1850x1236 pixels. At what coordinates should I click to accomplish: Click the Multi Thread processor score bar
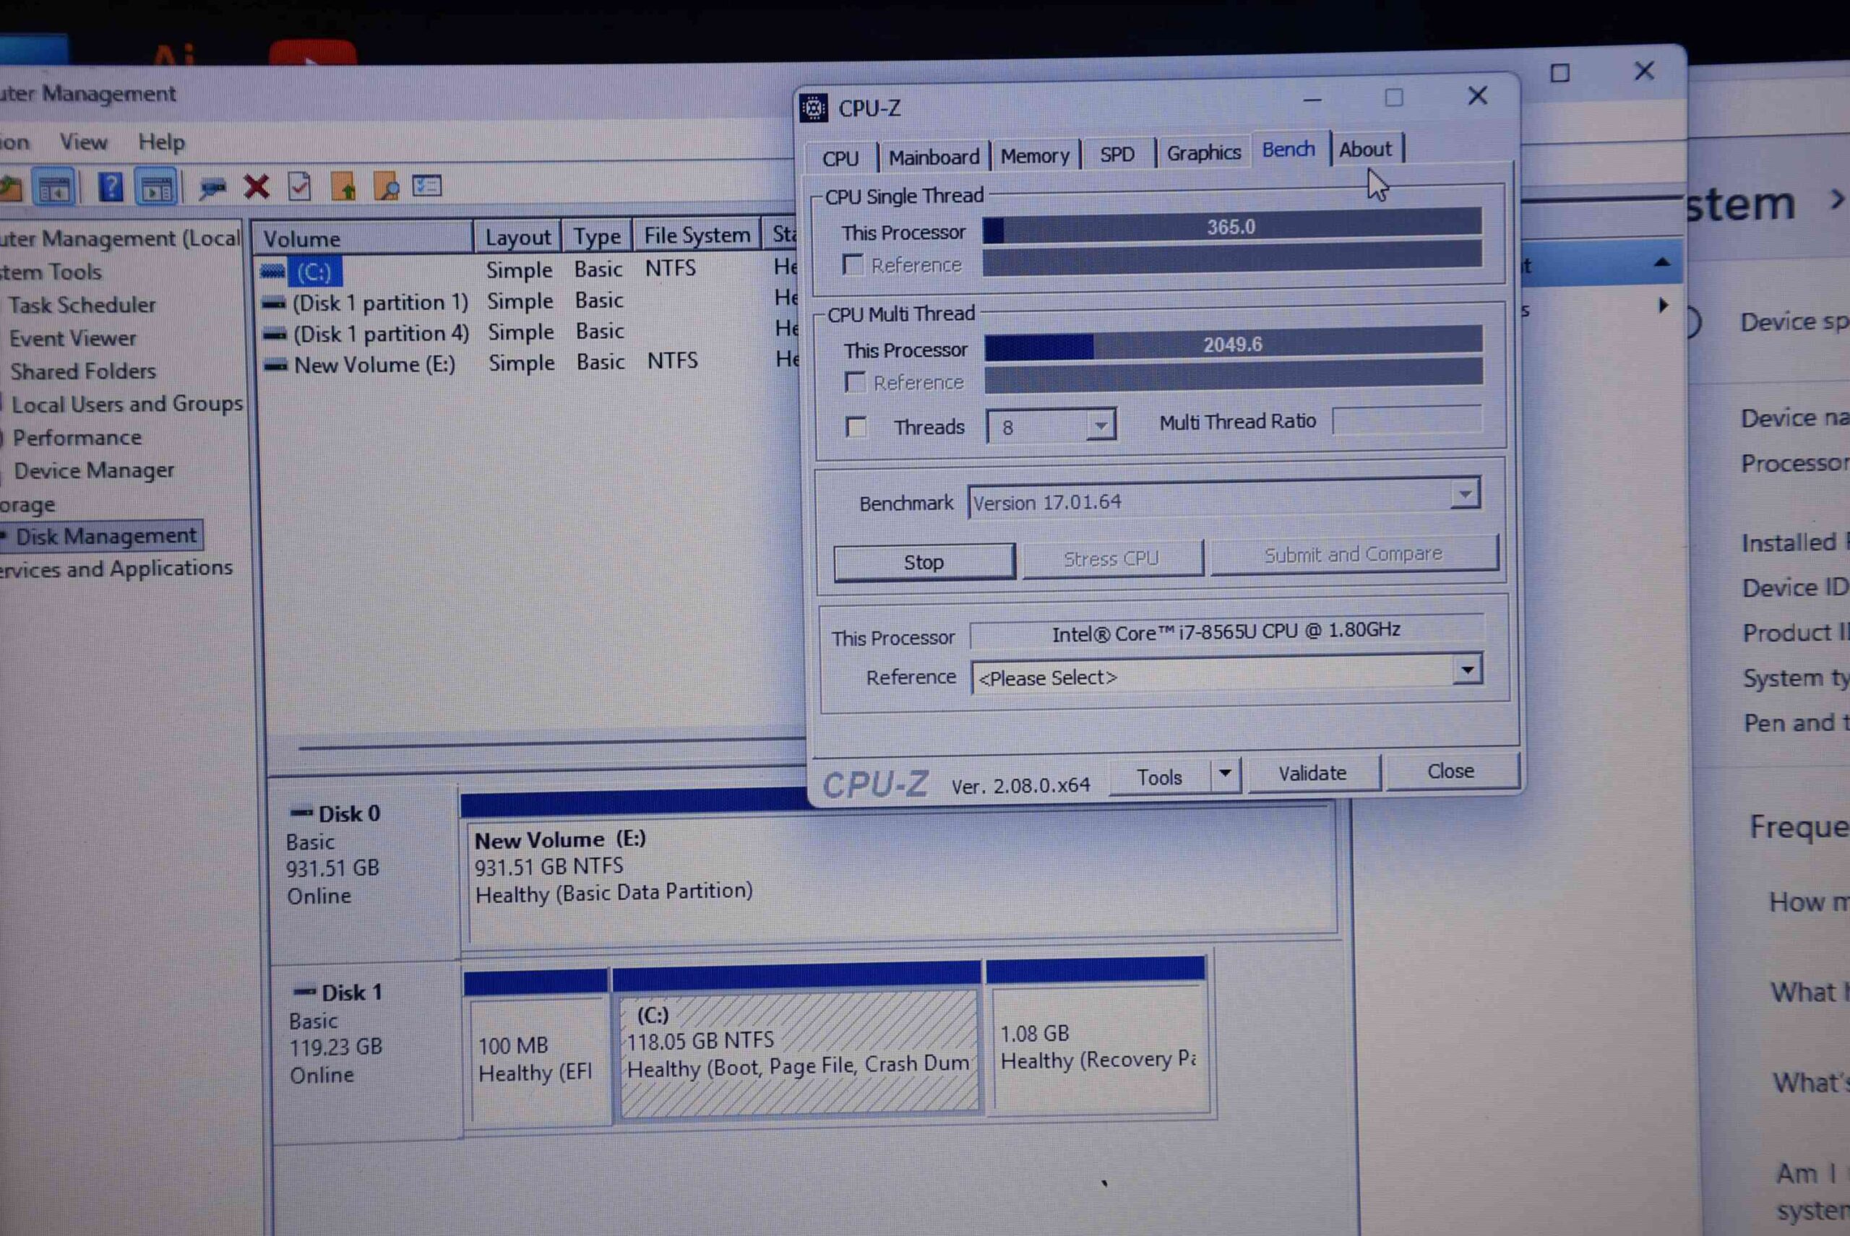tap(1233, 345)
